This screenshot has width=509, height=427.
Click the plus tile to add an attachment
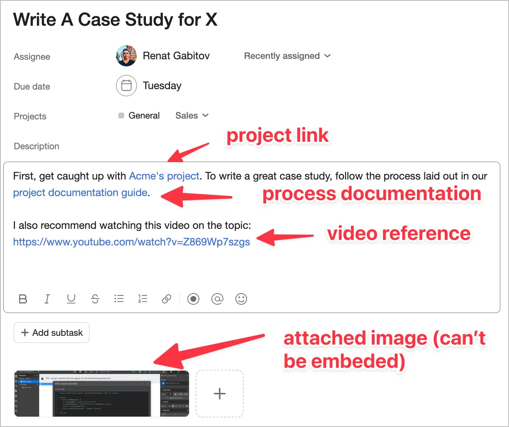tap(220, 393)
